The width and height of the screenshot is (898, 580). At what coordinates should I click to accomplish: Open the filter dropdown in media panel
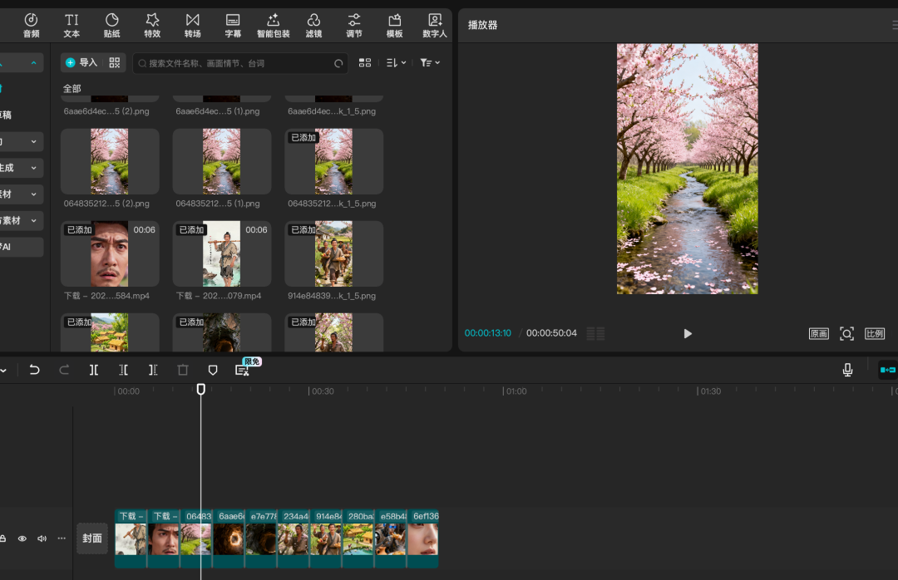point(430,62)
